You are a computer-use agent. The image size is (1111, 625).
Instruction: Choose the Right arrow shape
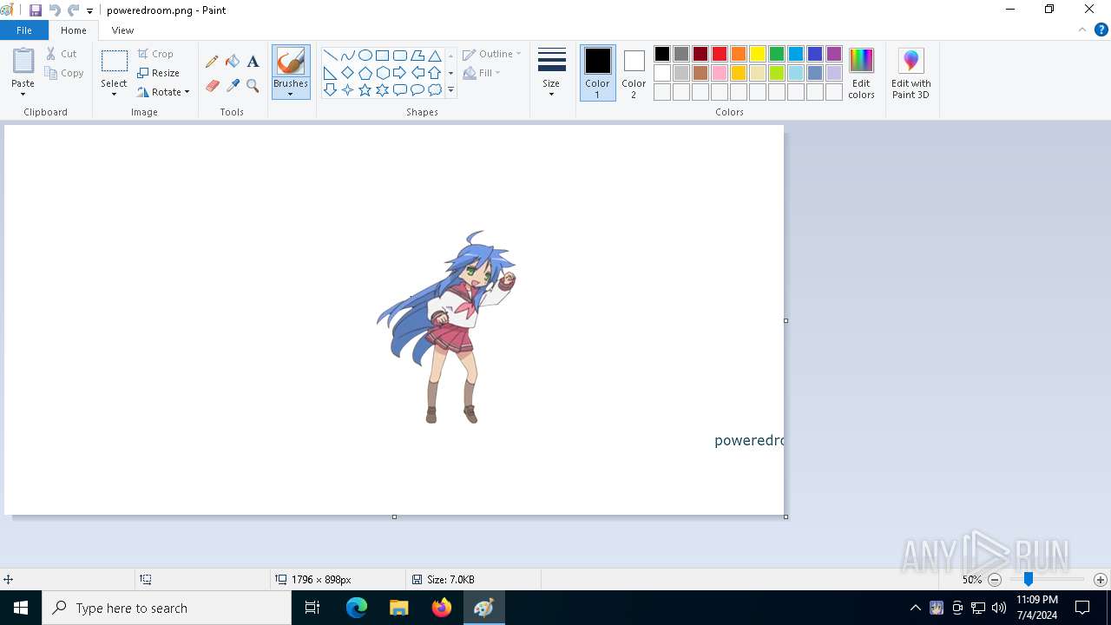coord(399,73)
